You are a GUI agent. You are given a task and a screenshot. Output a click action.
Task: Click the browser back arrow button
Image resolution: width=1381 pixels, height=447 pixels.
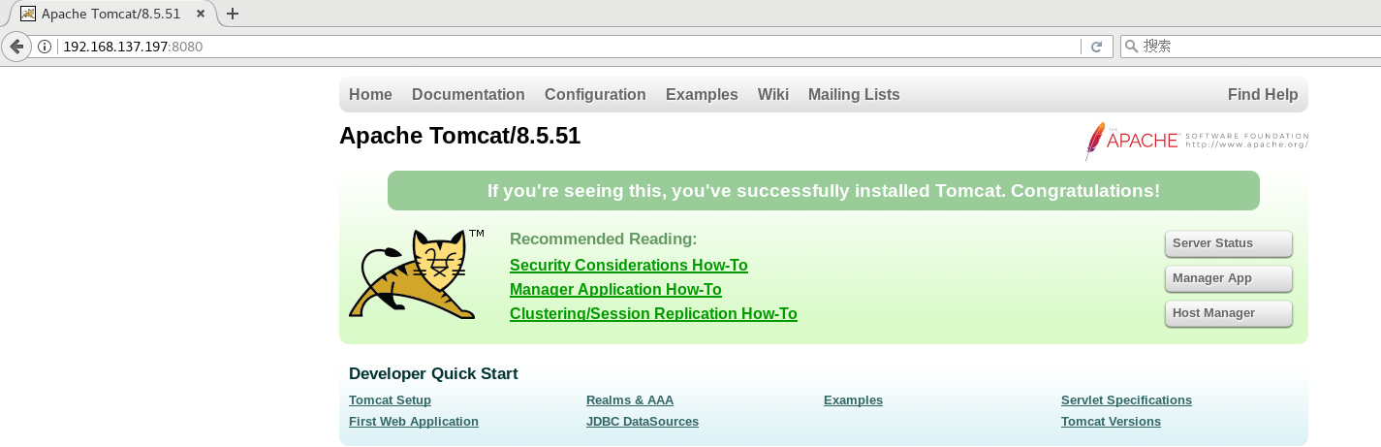(x=16, y=47)
